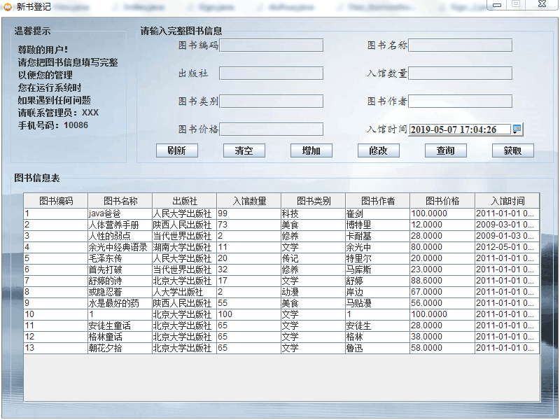The width and height of the screenshot is (560, 420).
Task: Focus the 图书作者 input field
Action: coord(460,101)
